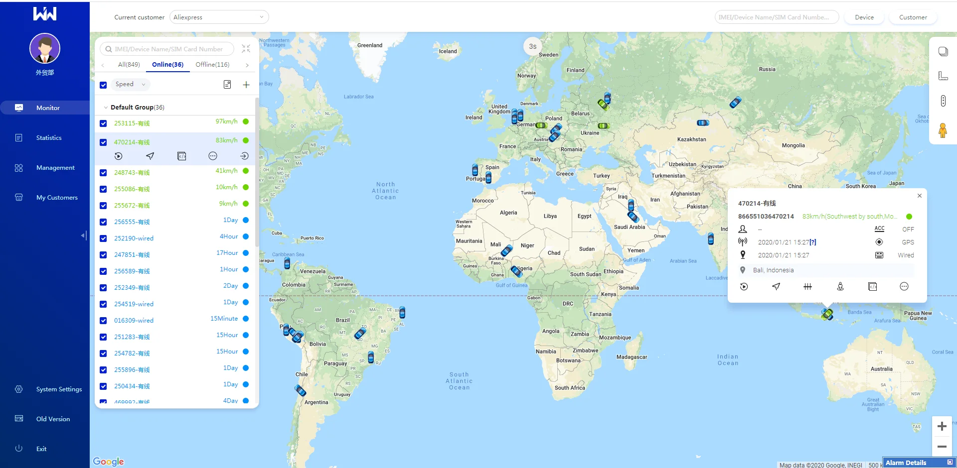Collapse the Default Group list

pos(106,108)
